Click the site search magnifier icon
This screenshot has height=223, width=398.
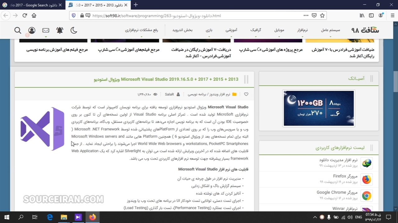tap(18, 30)
